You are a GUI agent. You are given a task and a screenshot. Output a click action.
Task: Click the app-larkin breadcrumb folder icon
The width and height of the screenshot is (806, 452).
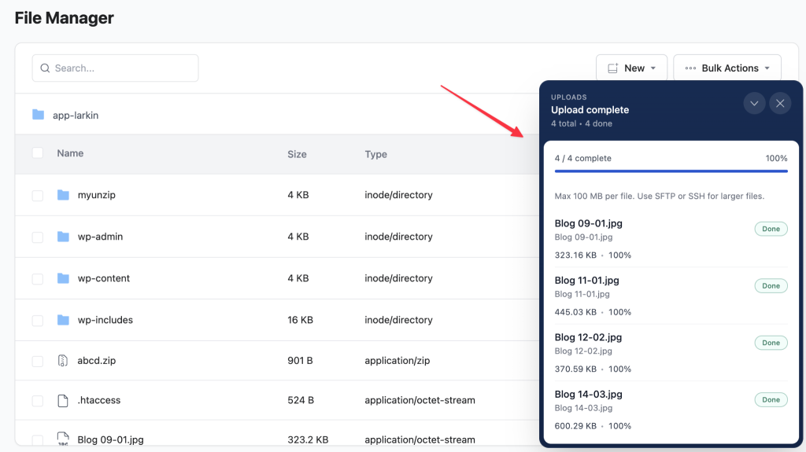point(38,115)
